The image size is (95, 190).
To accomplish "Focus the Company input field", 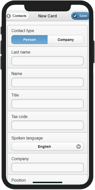I will coord(47,167).
